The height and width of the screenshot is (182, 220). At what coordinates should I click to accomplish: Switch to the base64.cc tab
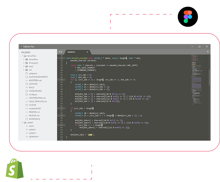pos(71,52)
